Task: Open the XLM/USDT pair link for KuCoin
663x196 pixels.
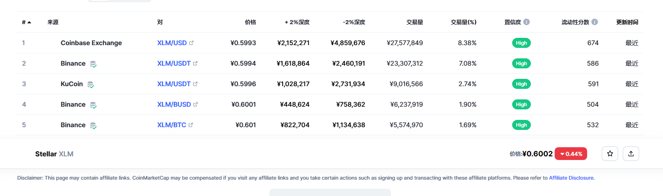Action: pos(174,84)
